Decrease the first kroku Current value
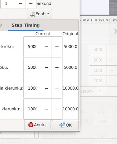Screen dimensions: 117x144 (46, 47)
